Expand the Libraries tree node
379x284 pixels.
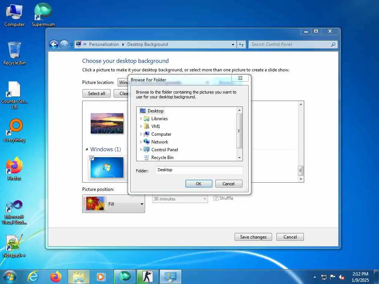[141, 119]
